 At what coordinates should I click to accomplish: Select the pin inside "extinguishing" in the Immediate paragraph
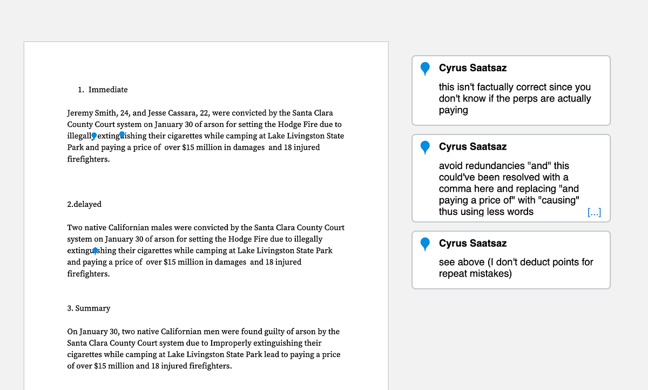[x=122, y=135]
